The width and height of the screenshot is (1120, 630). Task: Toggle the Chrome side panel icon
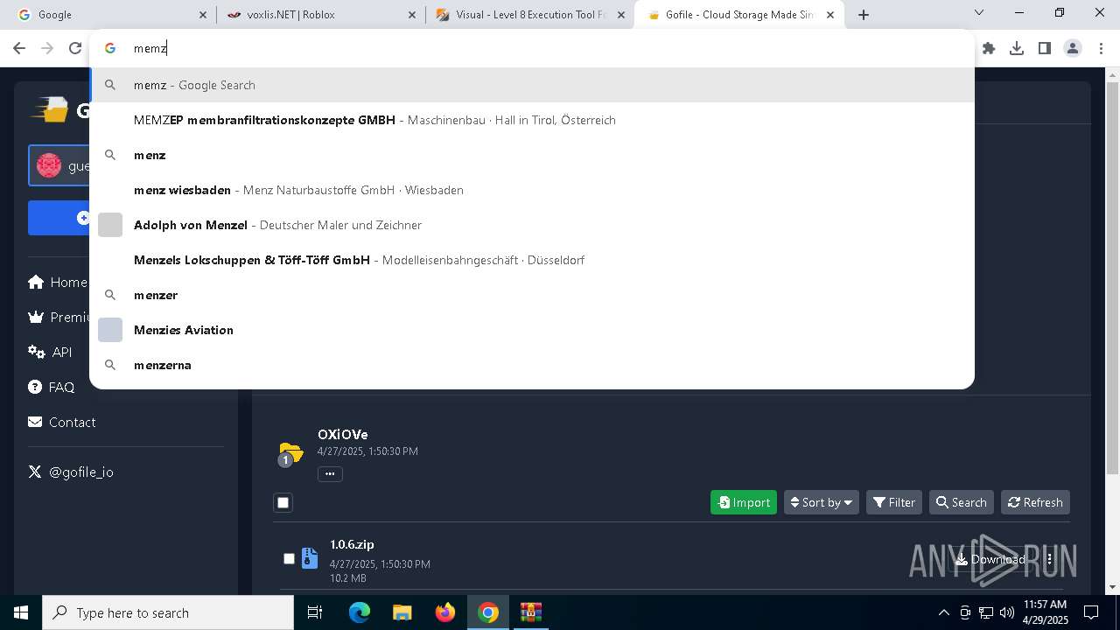[1045, 48]
